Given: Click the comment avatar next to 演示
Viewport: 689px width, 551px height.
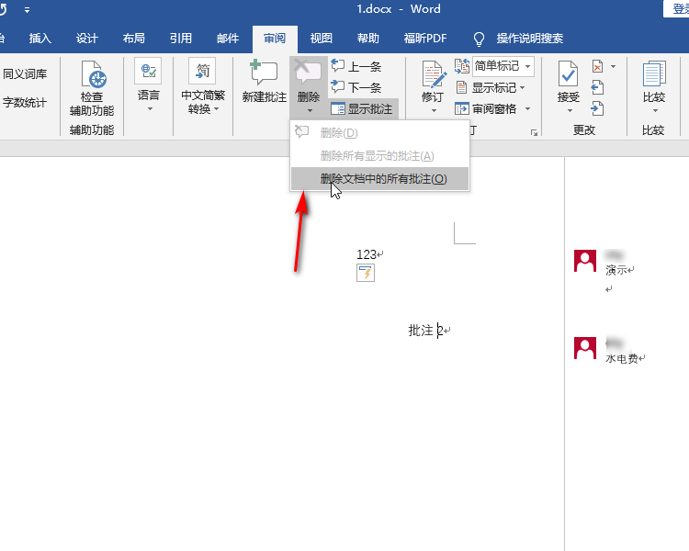Looking at the screenshot, I should (x=585, y=261).
